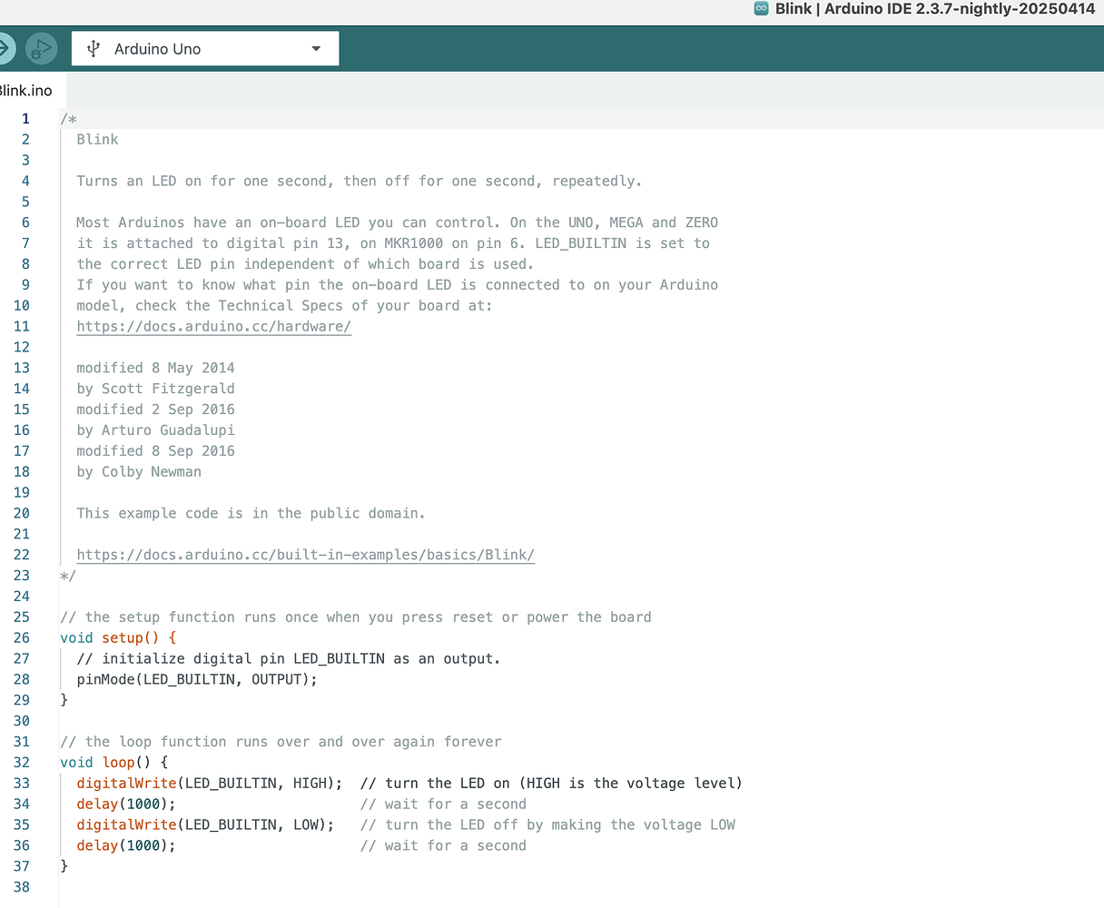Open the built-in-examples Blink link

305,554
